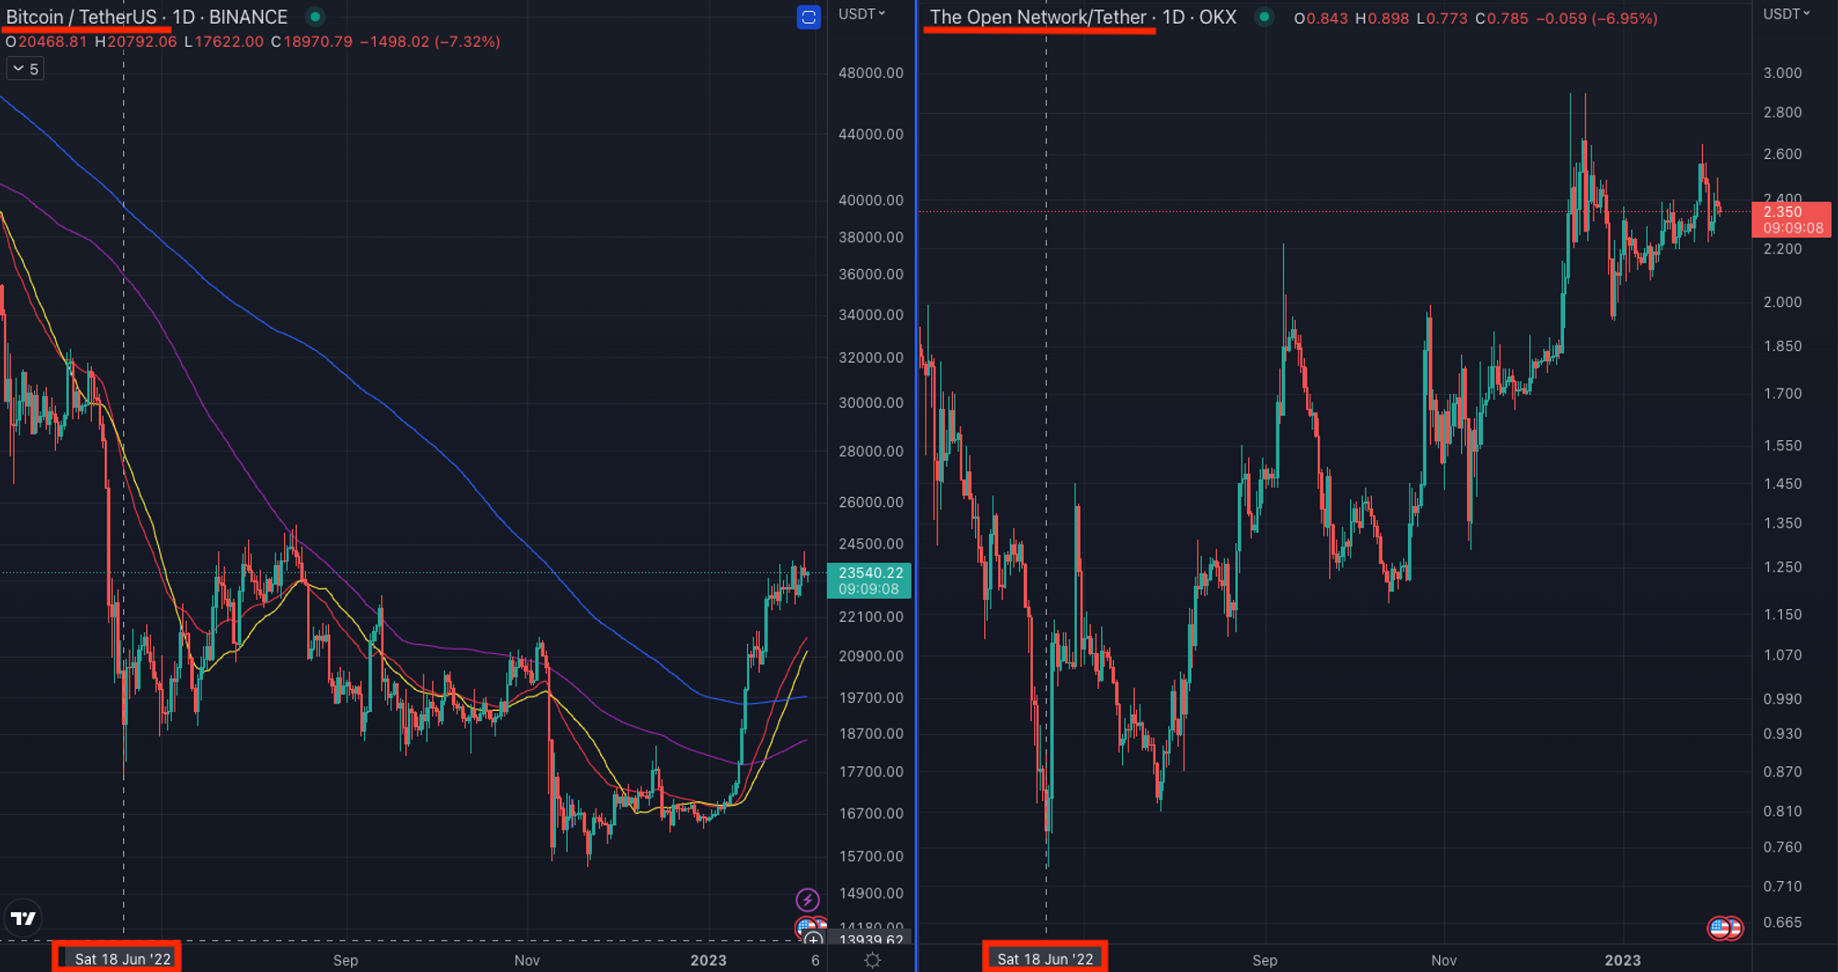Screen dimensions: 1838x972
Task: Click Sat 18 Jun '22 date label on Bitcoin chart
Action: pyautogui.click(x=122, y=959)
